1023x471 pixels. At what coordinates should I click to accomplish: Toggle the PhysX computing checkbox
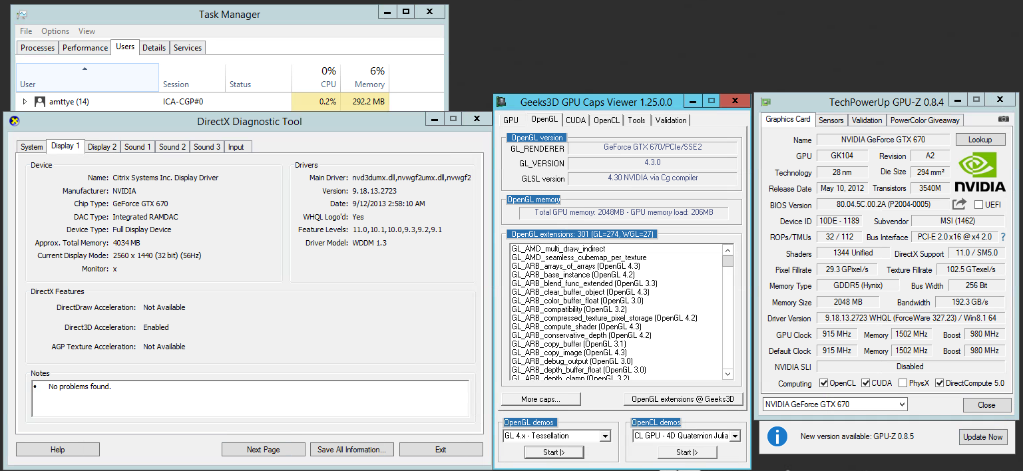903,383
